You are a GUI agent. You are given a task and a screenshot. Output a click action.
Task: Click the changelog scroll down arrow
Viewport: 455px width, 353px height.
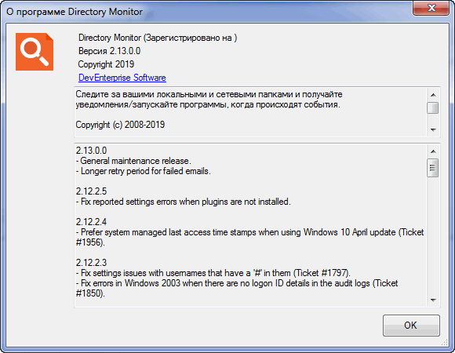tap(433, 300)
